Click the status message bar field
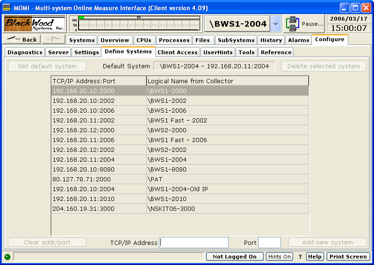Screen dimensions: 374x265 (x=109, y=257)
